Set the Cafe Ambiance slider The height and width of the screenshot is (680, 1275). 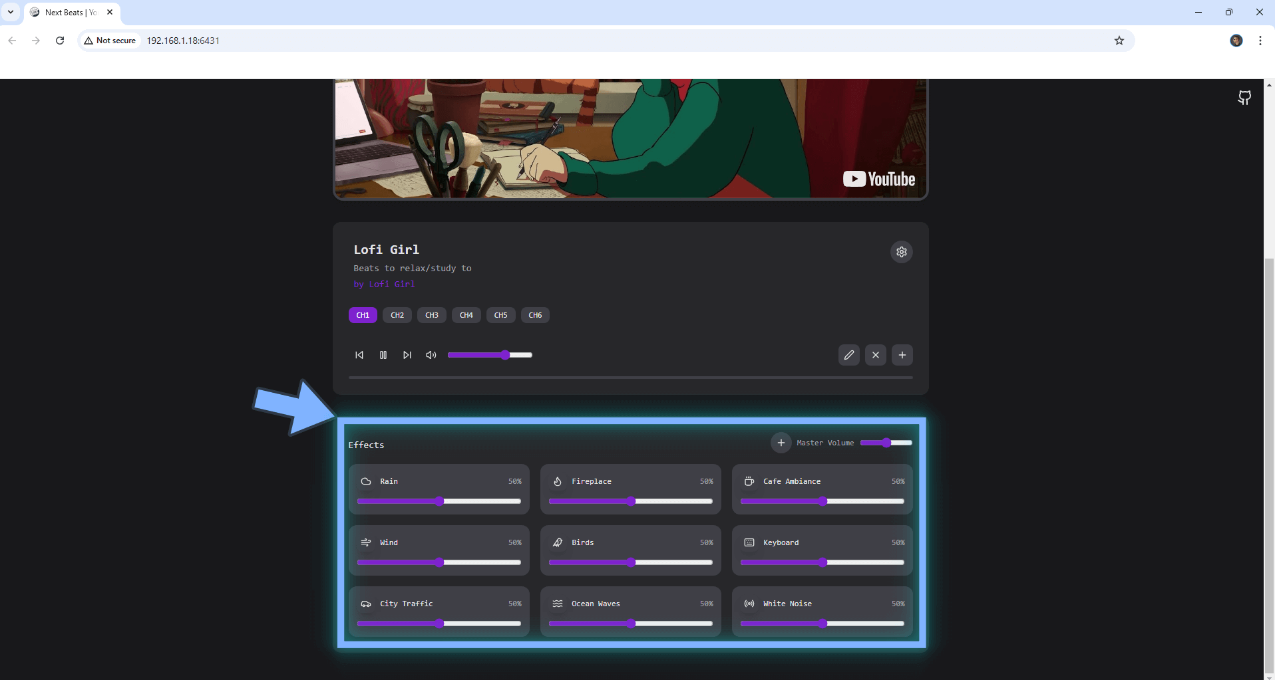tap(822, 501)
